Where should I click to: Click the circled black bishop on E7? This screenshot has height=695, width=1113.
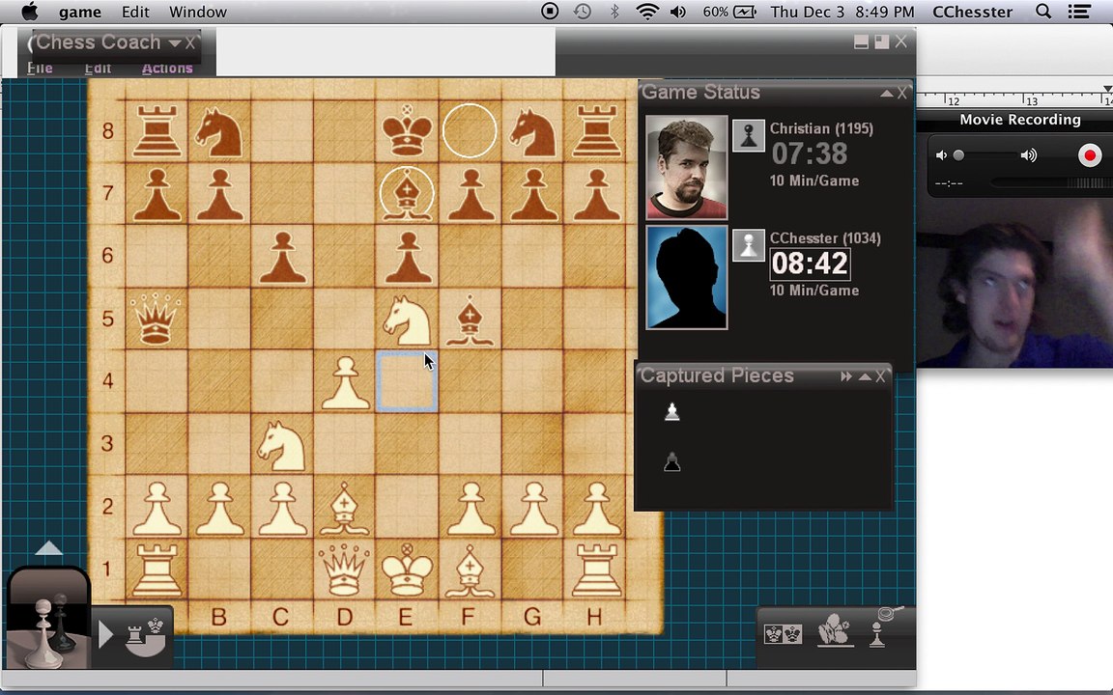(408, 193)
